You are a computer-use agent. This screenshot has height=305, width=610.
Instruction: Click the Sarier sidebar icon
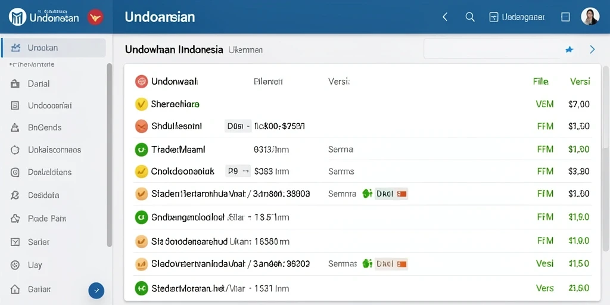[15, 242]
